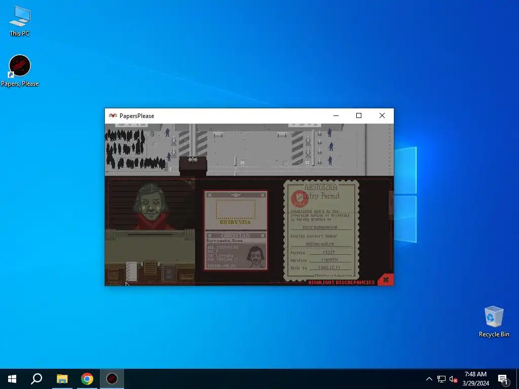Image resolution: width=519 pixels, height=389 pixels.
Task: Click the HIGHLIGHT DISCREPANCIES label
Action: (x=341, y=283)
